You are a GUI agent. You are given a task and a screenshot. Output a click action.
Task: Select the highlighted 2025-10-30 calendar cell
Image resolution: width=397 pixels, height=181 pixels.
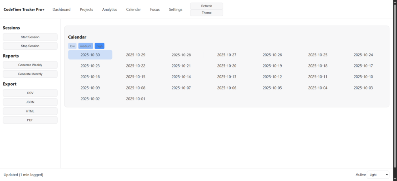90,55
